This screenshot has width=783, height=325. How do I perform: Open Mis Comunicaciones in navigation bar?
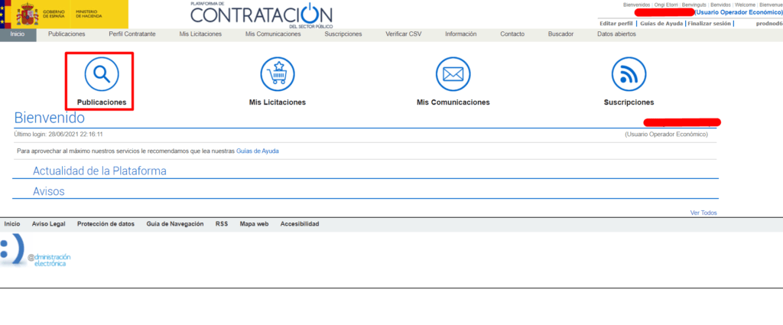273,34
